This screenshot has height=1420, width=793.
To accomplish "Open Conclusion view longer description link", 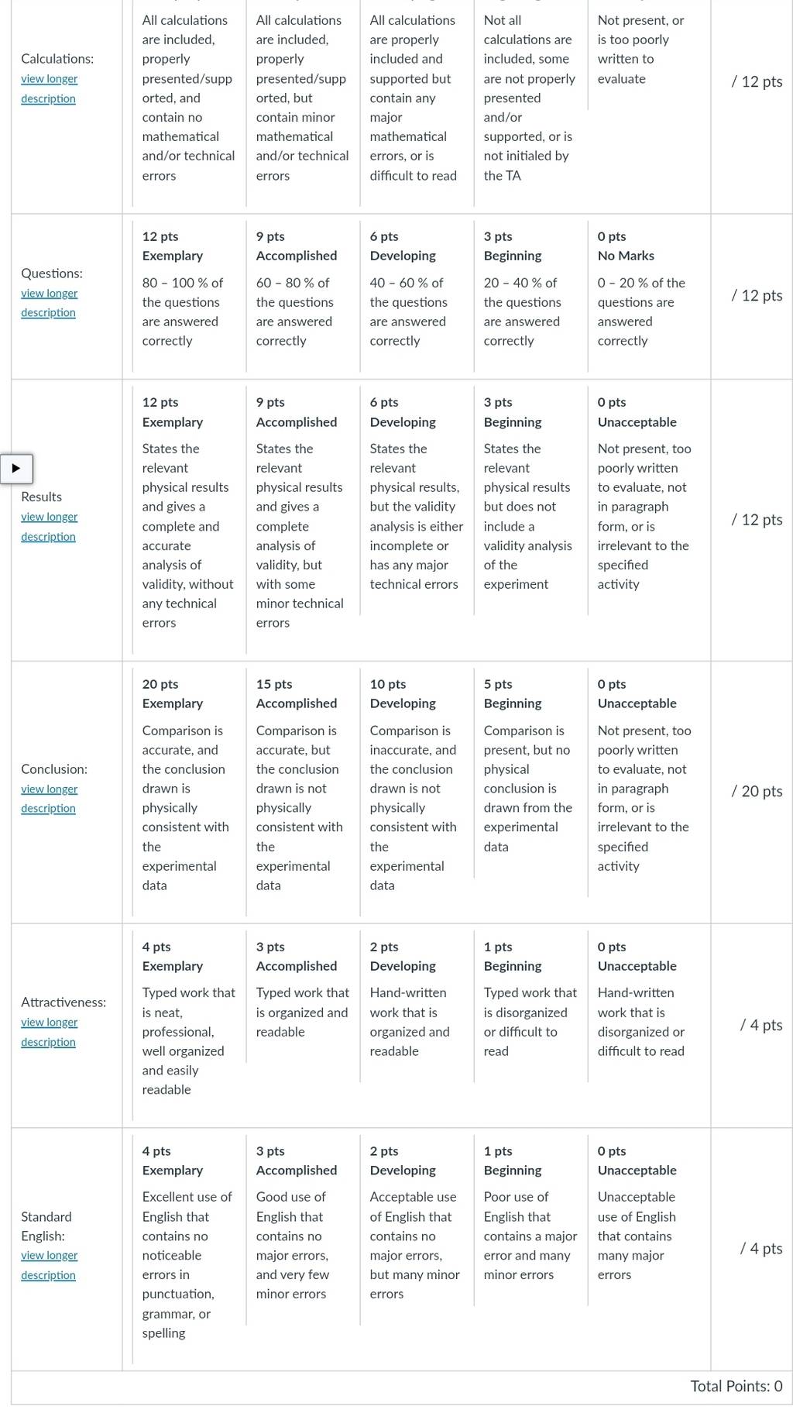I will pos(49,799).
